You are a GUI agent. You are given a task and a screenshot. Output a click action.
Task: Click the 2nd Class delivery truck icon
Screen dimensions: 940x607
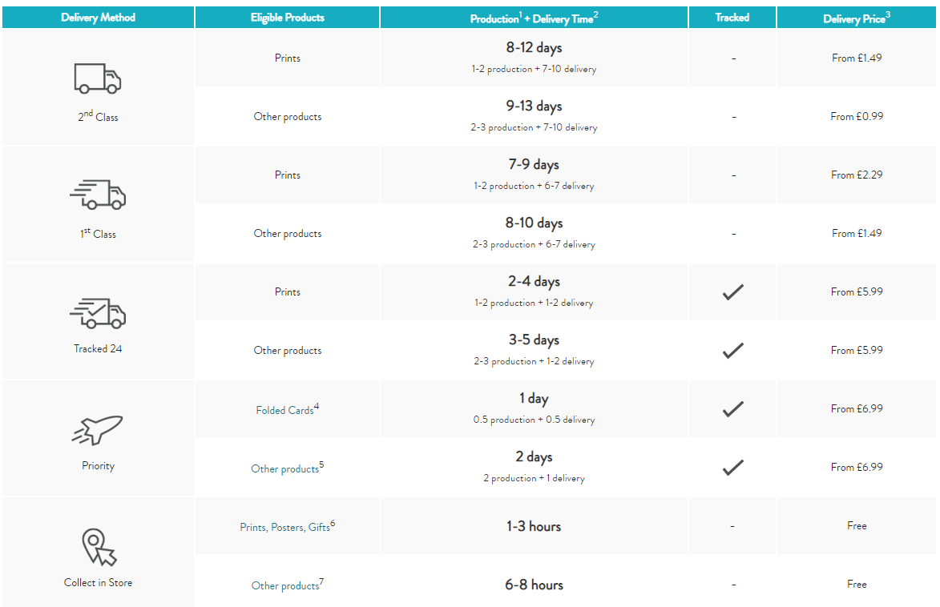98,79
